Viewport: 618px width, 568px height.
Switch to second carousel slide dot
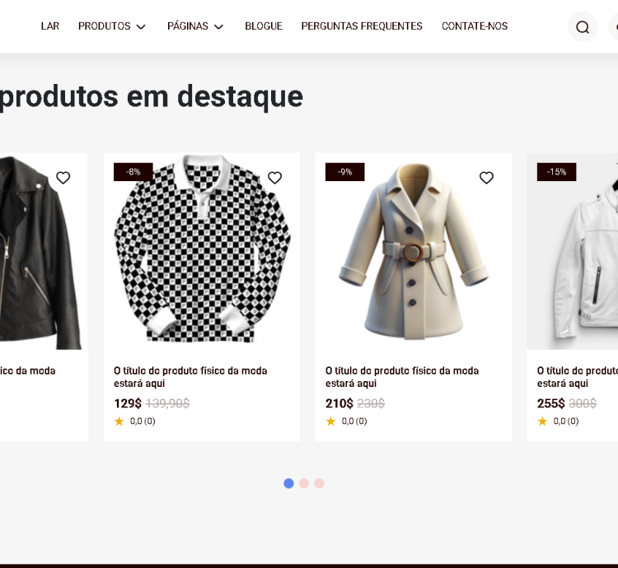click(304, 483)
